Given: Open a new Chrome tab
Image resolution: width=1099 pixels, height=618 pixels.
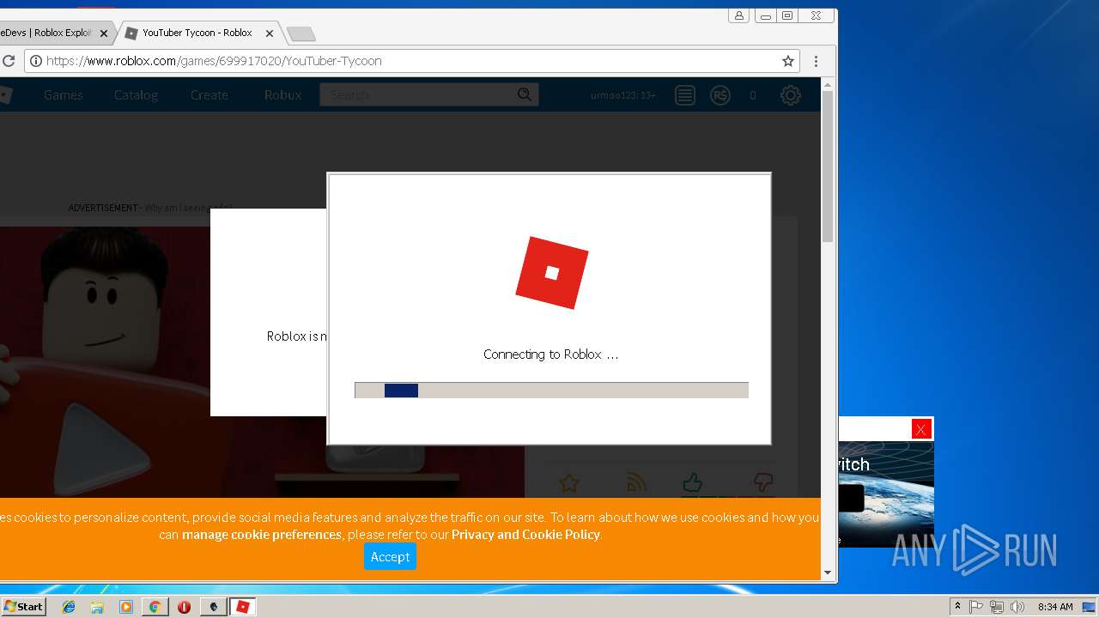Looking at the screenshot, I should (x=301, y=33).
